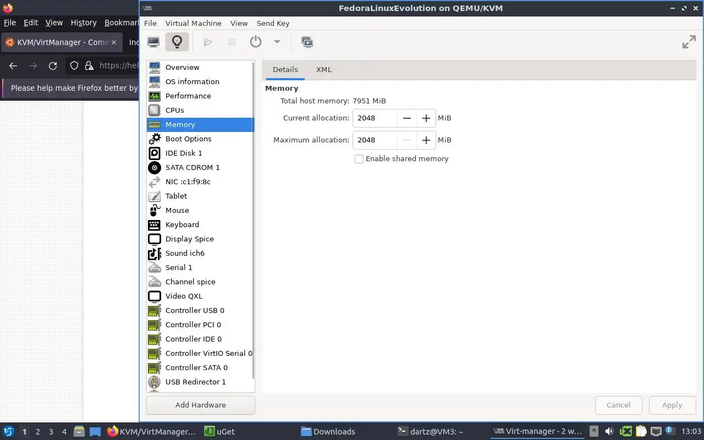Increase maximum allocation with plus button
704x440 pixels.
pyautogui.click(x=426, y=140)
